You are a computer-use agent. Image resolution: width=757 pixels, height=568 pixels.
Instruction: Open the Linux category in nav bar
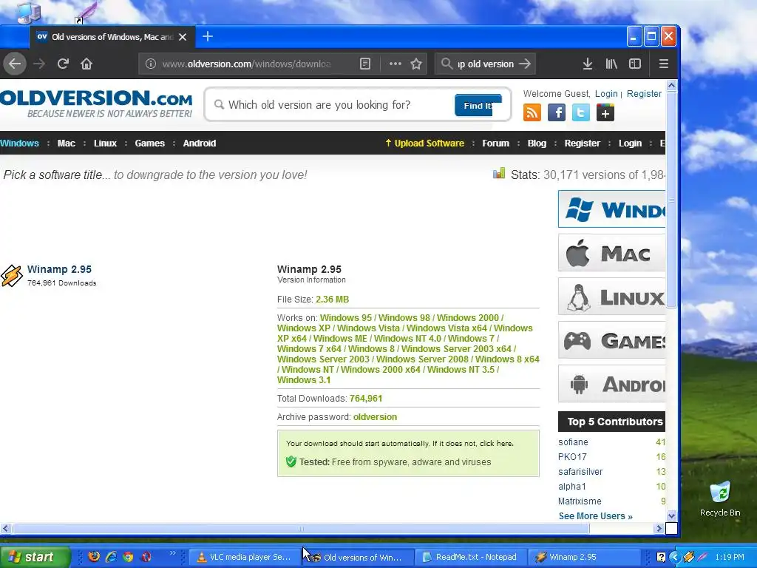click(105, 143)
